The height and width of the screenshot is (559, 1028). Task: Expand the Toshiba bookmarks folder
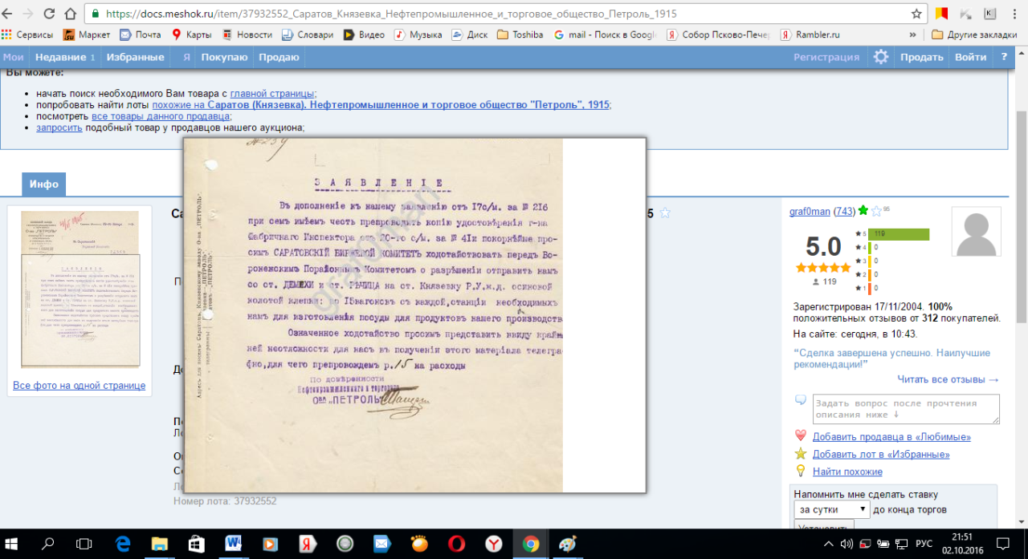520,34
